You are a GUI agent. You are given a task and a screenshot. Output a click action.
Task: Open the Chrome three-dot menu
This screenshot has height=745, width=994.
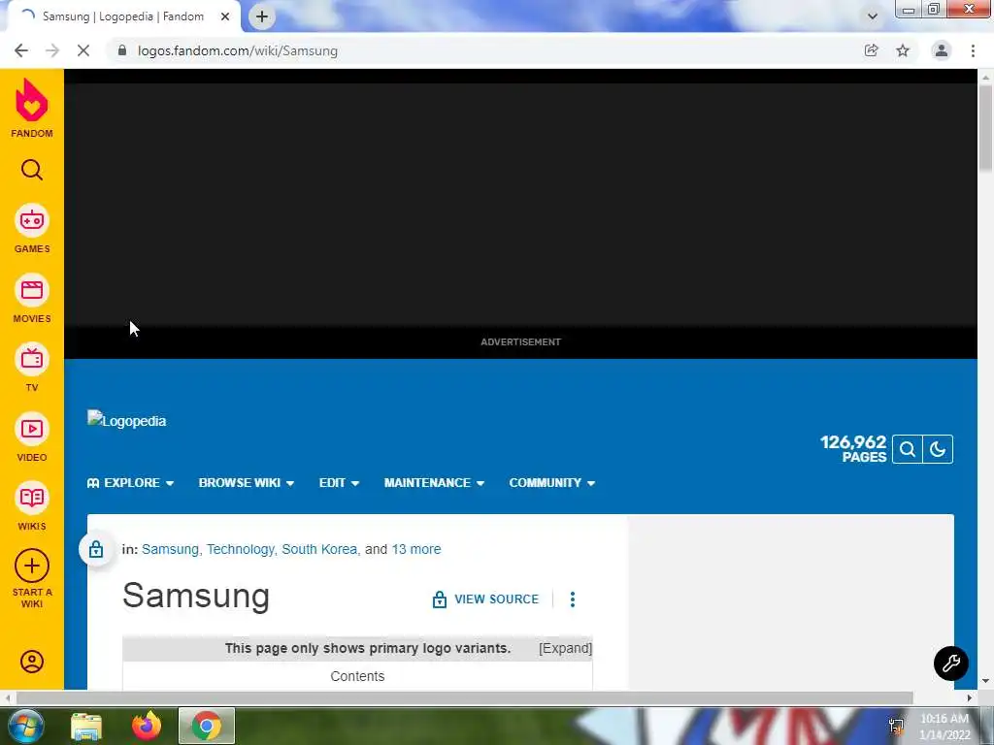point(973,50)
